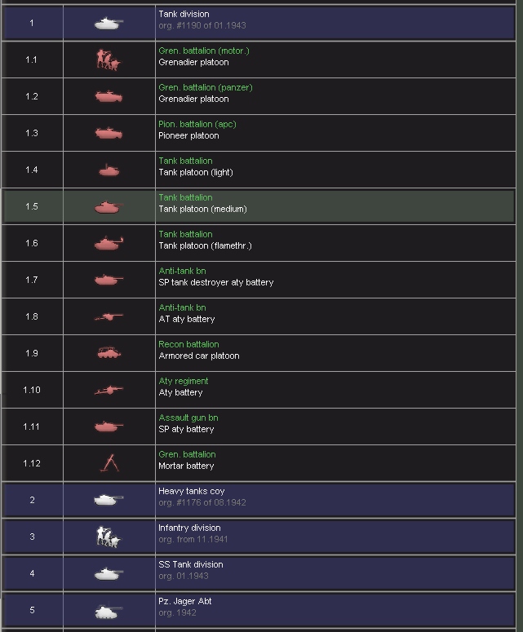Collapse the Tank division org. #1190 row
Viewport: 523px width, 632px height.
tap(32, 23)
